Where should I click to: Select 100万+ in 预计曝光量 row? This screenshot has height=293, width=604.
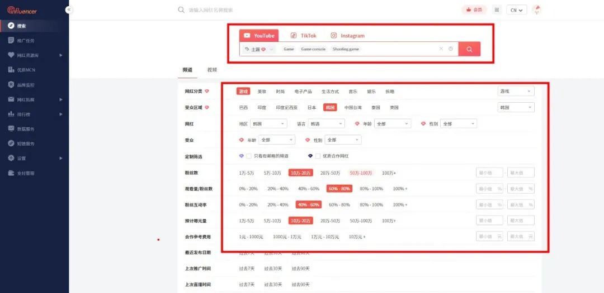pyautogui.click(x=389, y=220)
